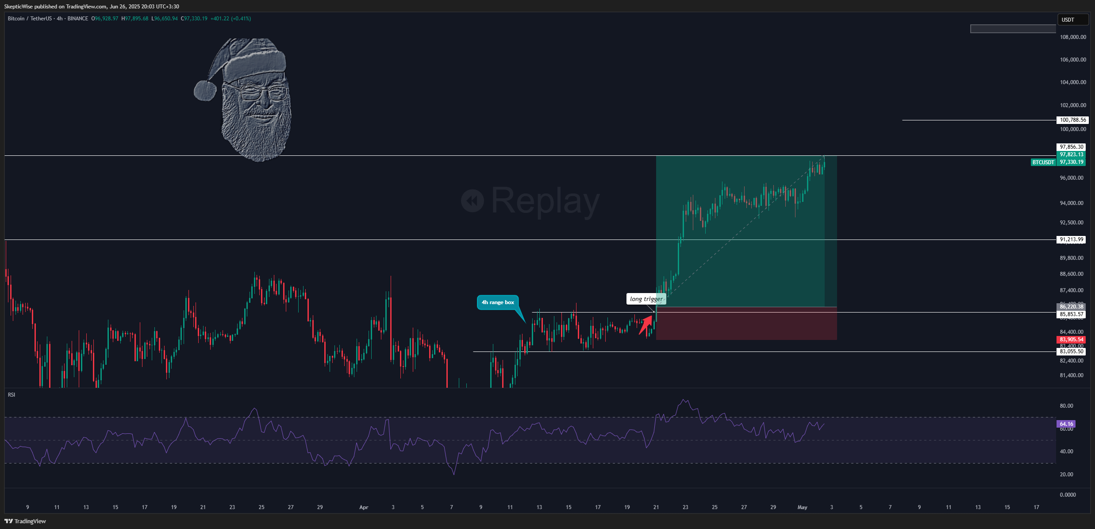Click the L96,650.94 low value in legend
The width and height of the screenshot is (1095, 529).
tap(165, 19)
